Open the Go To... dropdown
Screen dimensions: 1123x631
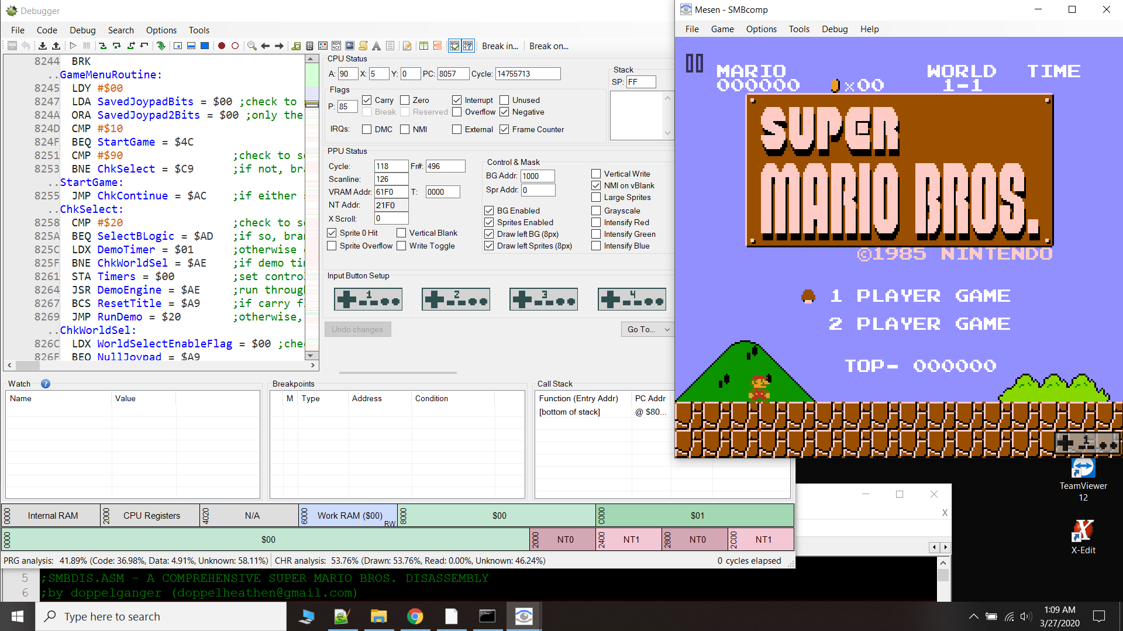[646, 329]
